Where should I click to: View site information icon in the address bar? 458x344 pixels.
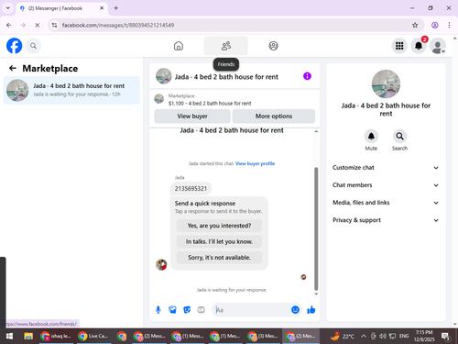click(54, 25)
